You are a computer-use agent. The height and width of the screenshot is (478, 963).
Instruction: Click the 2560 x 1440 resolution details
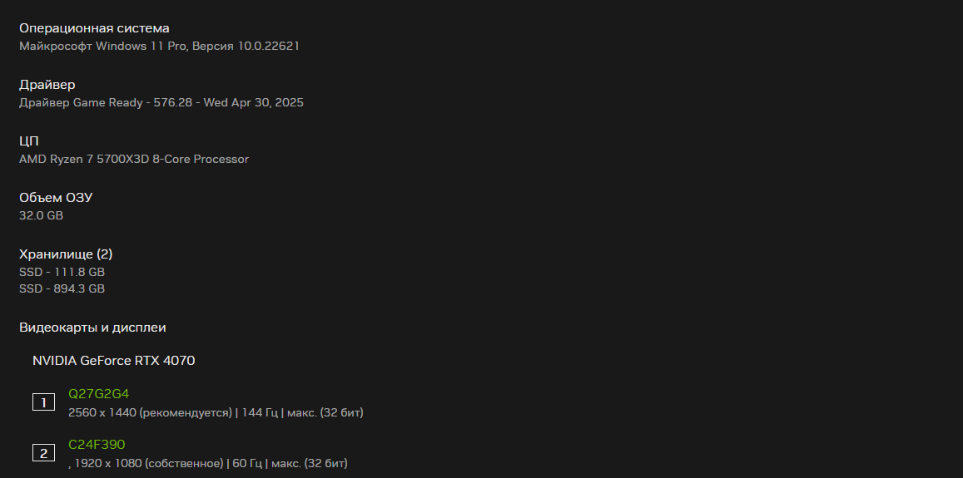[216, 413]
